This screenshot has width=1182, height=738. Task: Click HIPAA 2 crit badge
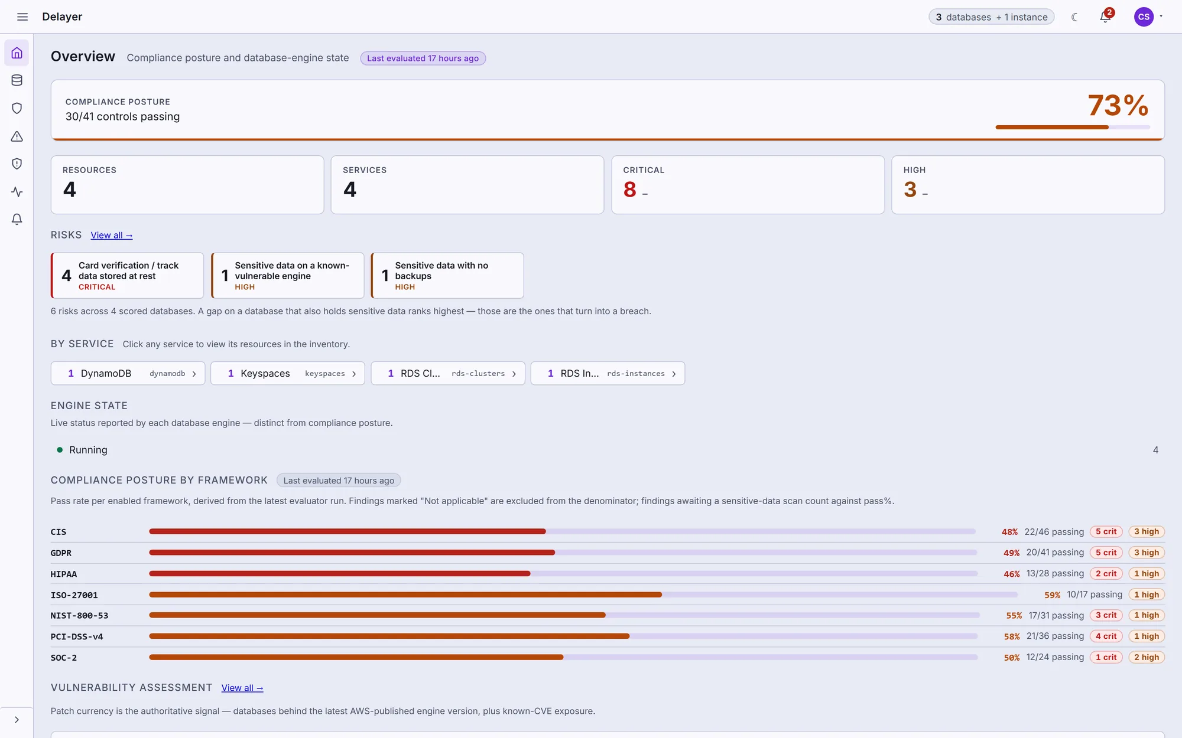click(x=1106, y=574)
